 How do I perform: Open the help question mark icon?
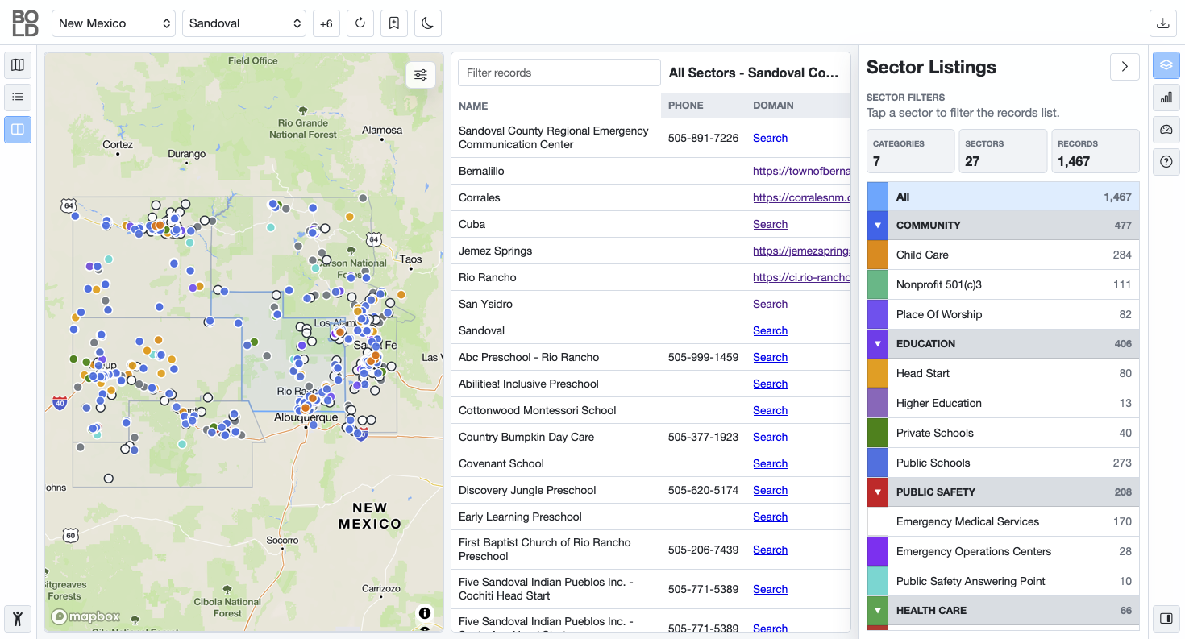1166,162
